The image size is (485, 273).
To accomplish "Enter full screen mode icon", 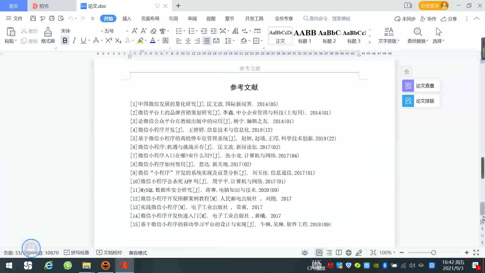I will click(476, 253).
